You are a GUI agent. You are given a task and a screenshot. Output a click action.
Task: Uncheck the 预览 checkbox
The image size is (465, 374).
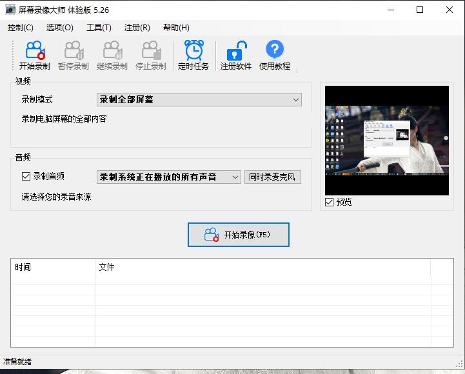[329, 202]
